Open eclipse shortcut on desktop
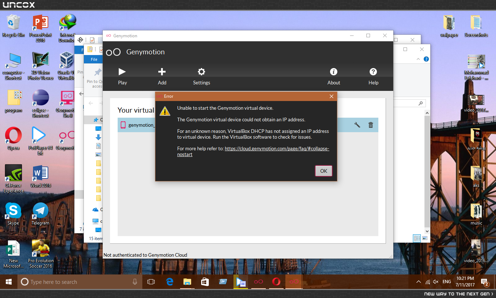The width and height of the screenshot is (496, 298). [x=40, y=104]
